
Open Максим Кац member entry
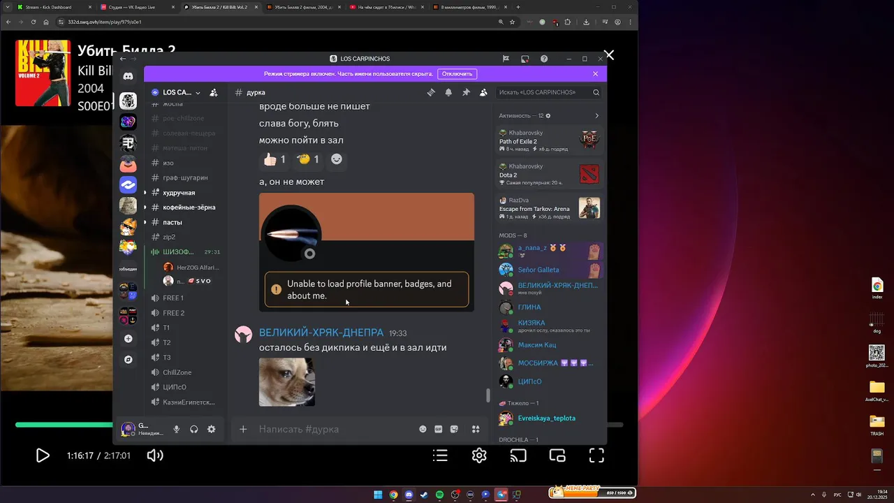[550, 345]
